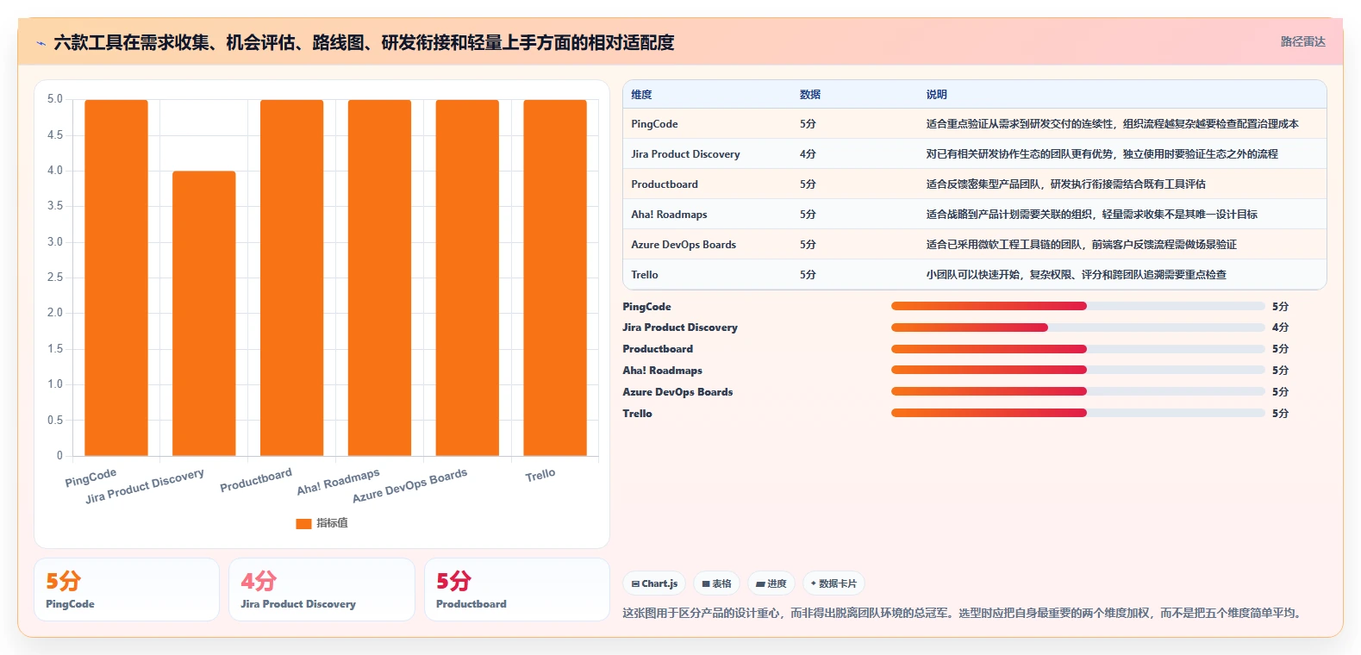This screenshot has height=655, width=1361.
Task: Click the 说明 column header
Action: 937,95
